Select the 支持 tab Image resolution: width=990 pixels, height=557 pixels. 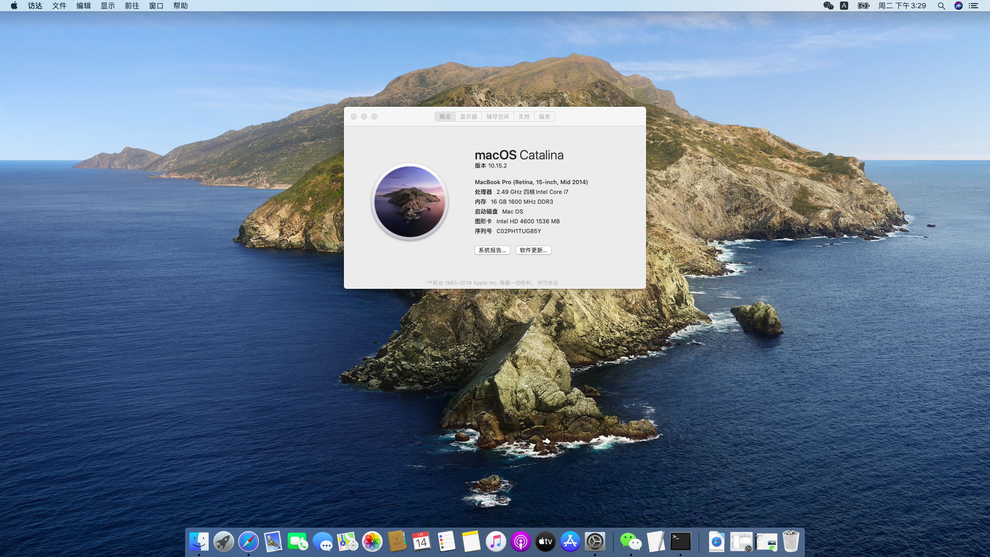pyautogui.click(x=524, y=117)
